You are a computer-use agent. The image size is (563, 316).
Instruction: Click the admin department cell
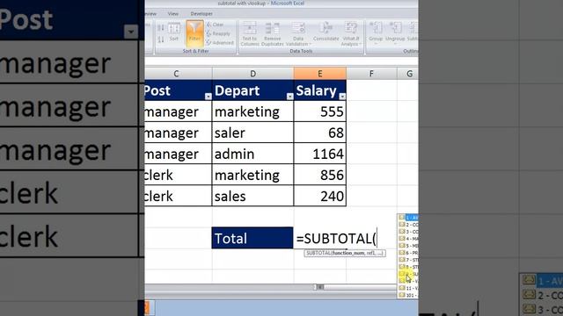click(252, 154)
